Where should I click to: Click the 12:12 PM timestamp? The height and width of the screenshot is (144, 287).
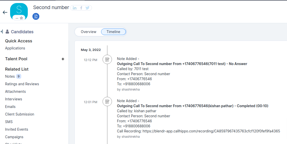[x=91, y=60]
